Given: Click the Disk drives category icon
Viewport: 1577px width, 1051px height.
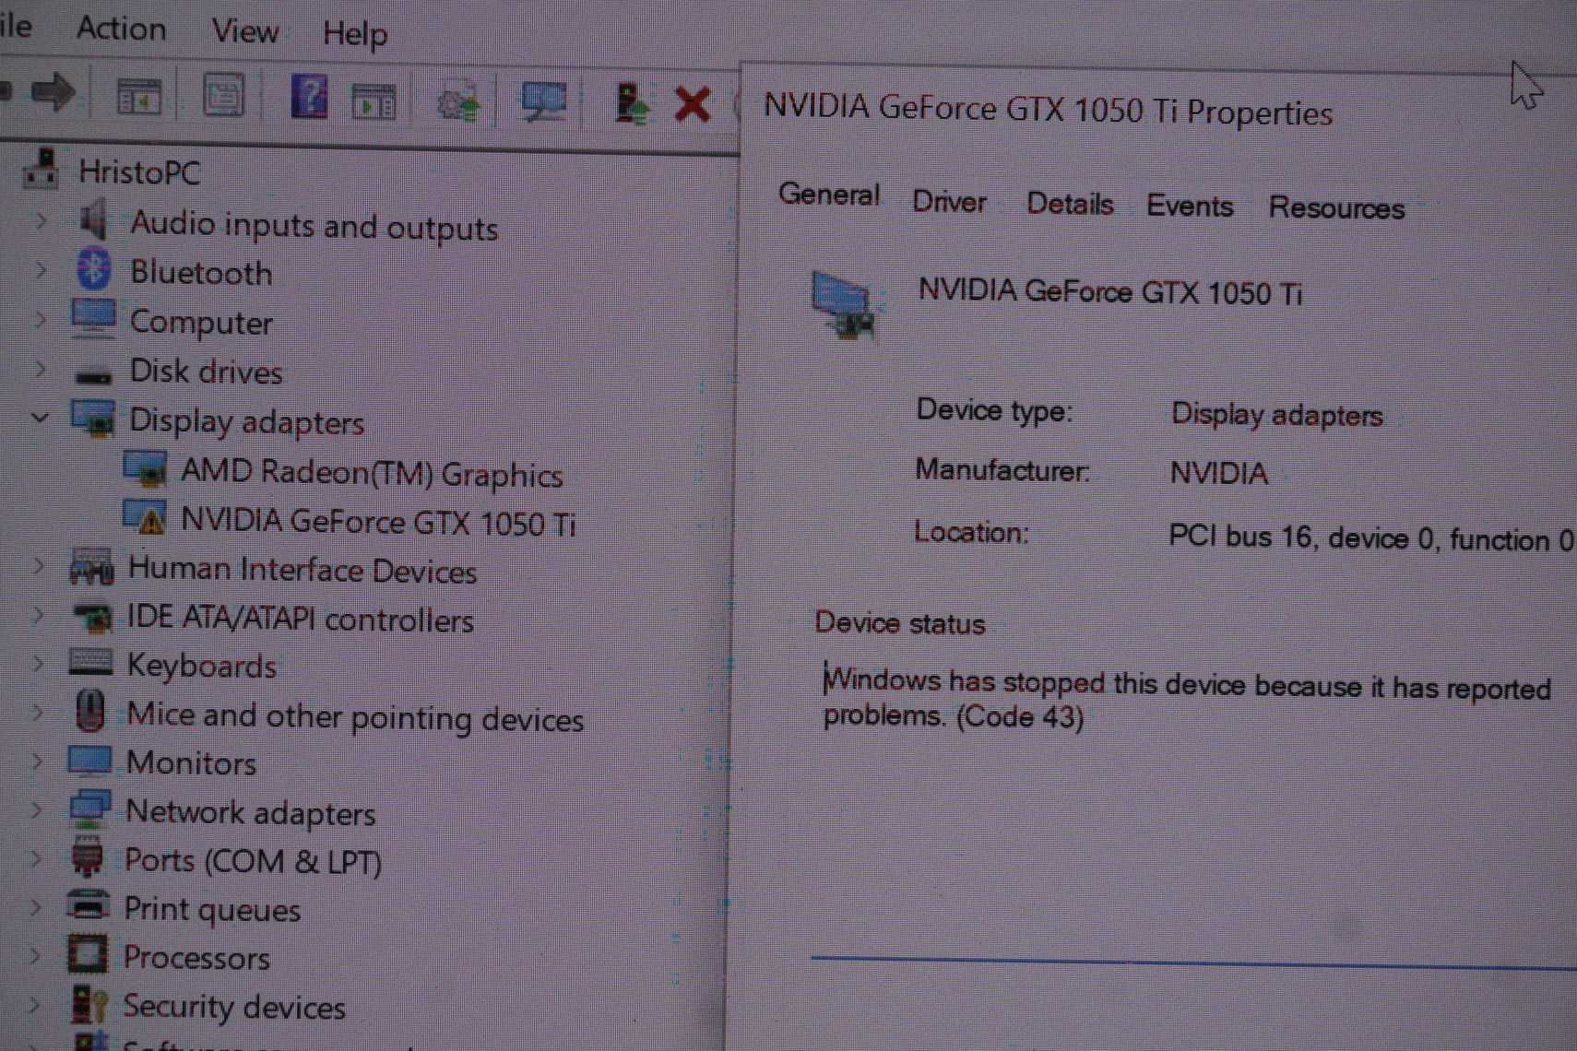Looking at the screenshot, I should click(x=92, y=375).
